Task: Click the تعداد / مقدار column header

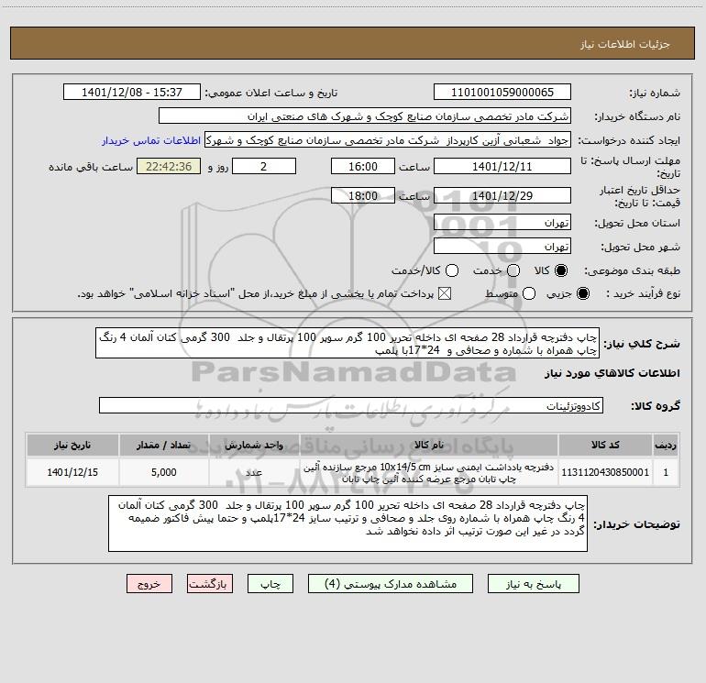Action: coord(164,446)
